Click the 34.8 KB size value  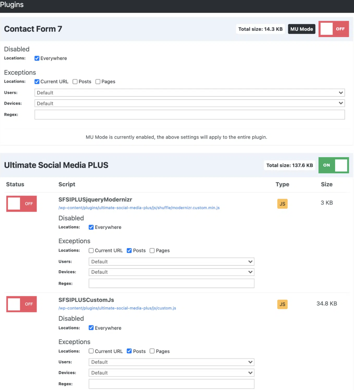[x=327, y=303]
